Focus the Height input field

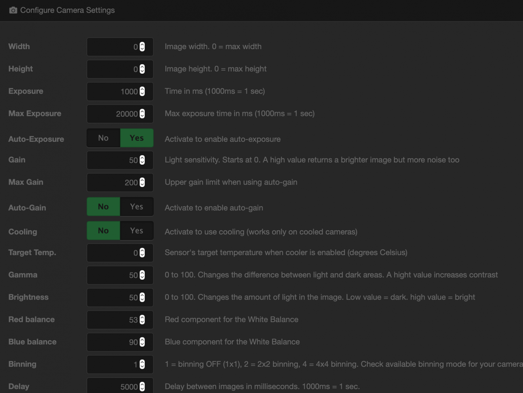click(x=120, y=69)
